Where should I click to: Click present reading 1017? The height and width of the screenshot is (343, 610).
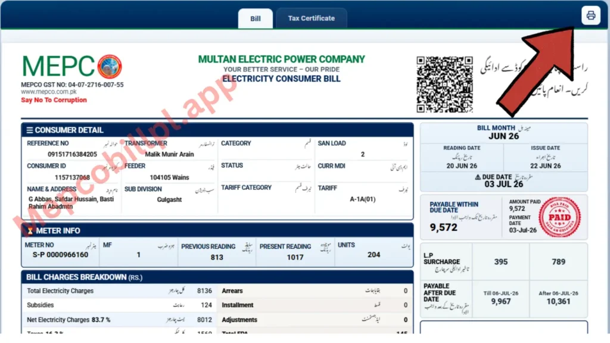[x=295, y=257]
